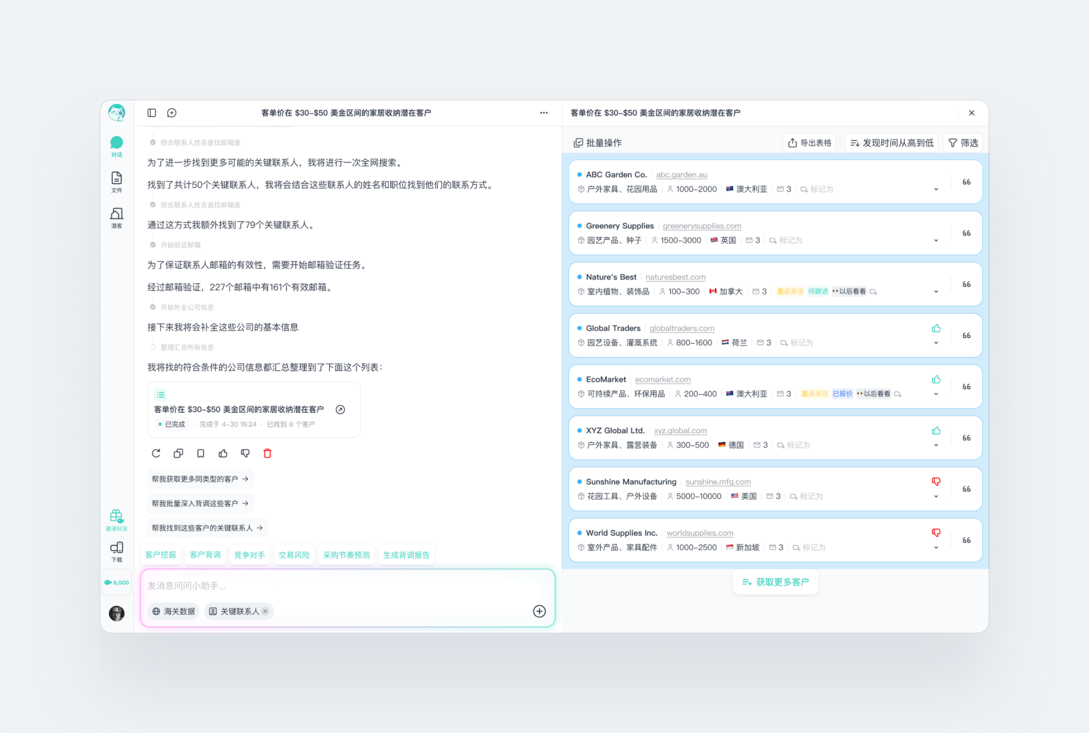Click the 8,000 credits balance badge
Image resolution: width=1089 pixels, height=733 pixels.
coord(117,582)
